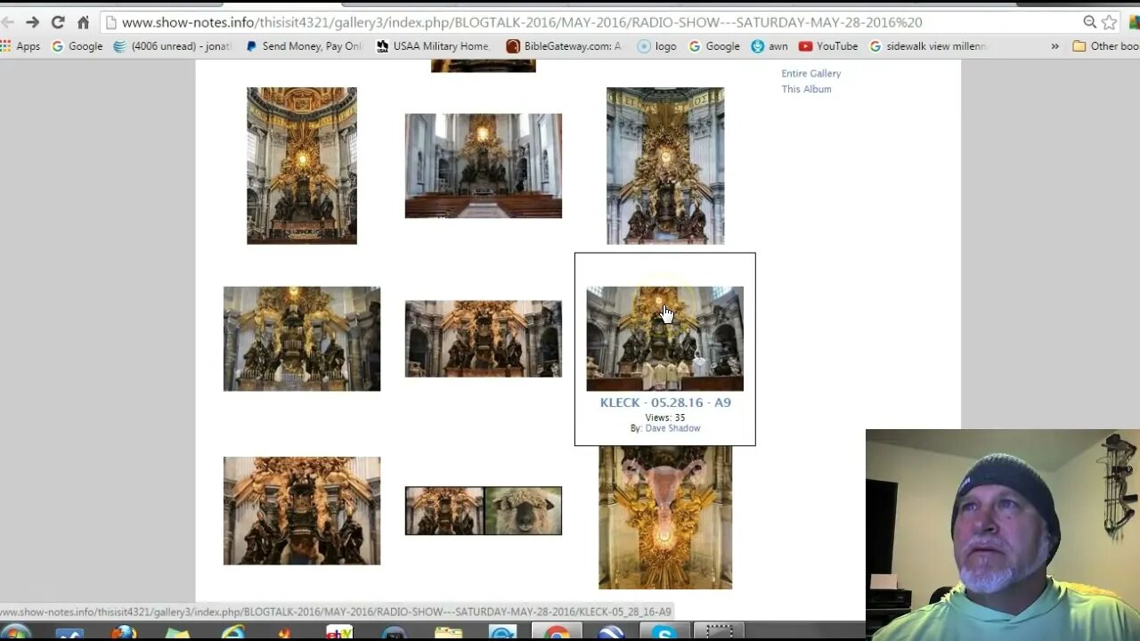Open the Google bookmark left of awn

point(714,46)
